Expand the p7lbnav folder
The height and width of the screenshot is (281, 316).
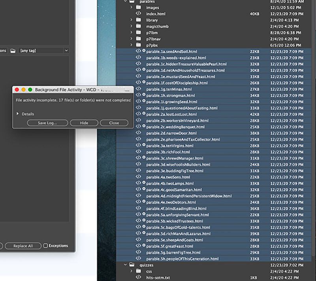click(x=132, y=39)
